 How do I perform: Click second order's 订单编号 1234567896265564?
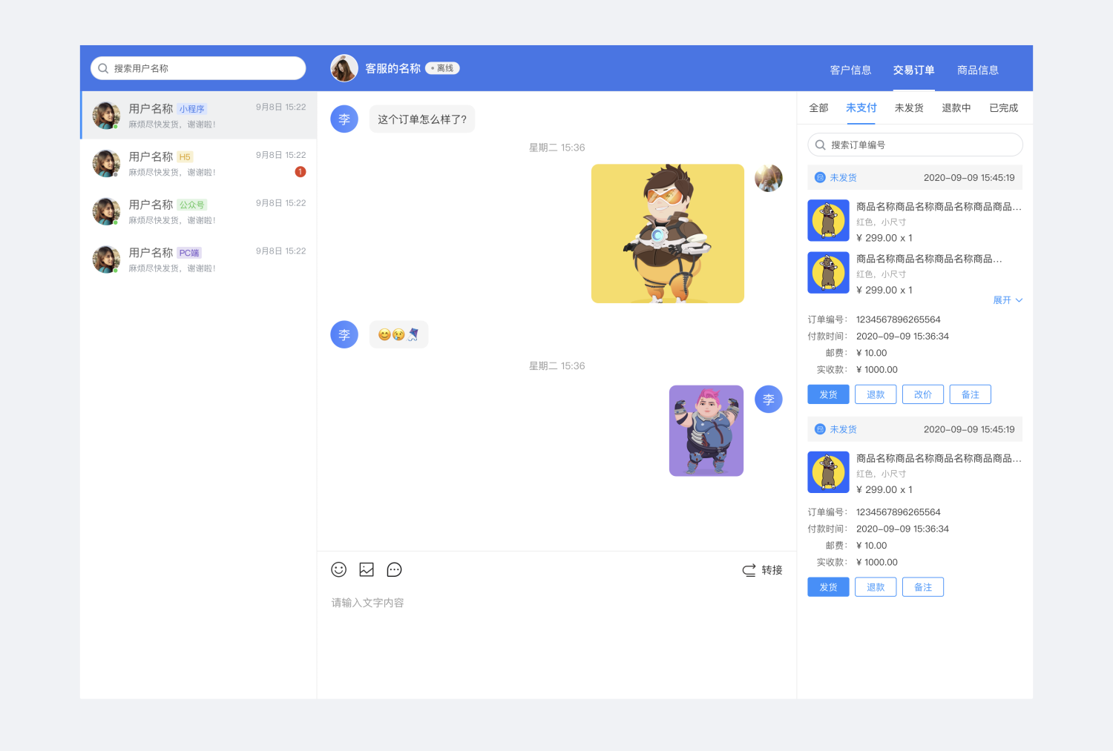tap(898, 512)
